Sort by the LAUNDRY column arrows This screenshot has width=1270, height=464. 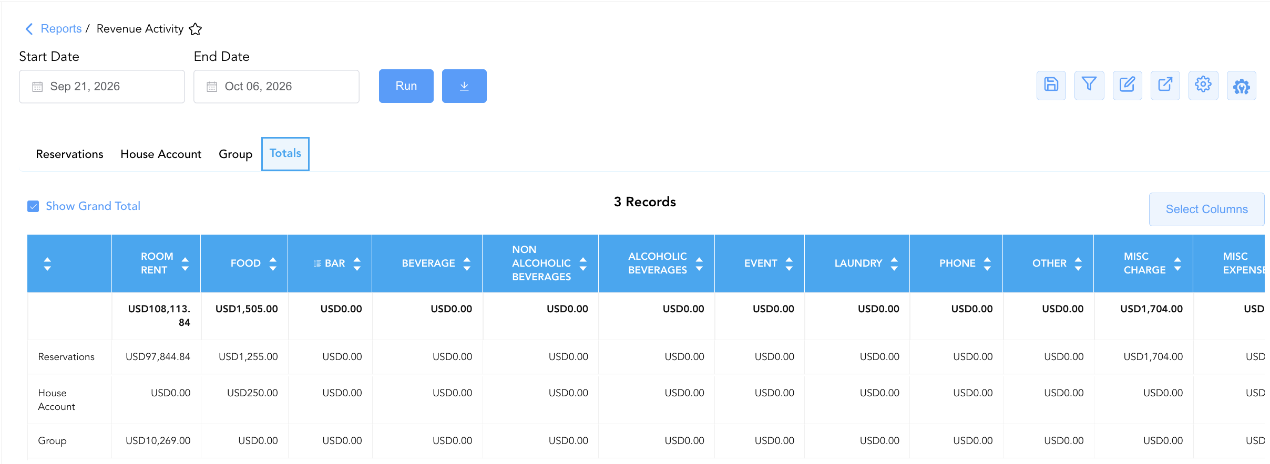[x=894, y=263]
